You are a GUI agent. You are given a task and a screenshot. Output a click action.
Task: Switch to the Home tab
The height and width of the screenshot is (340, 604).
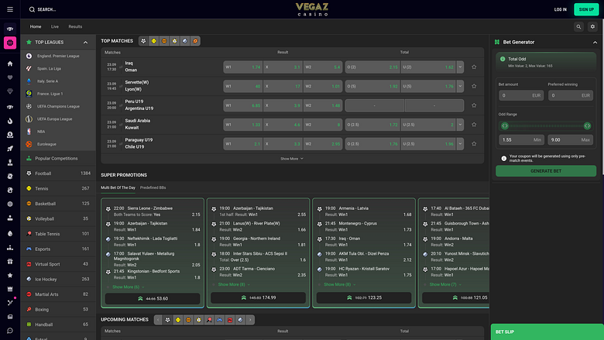click(x=36, y=26)
